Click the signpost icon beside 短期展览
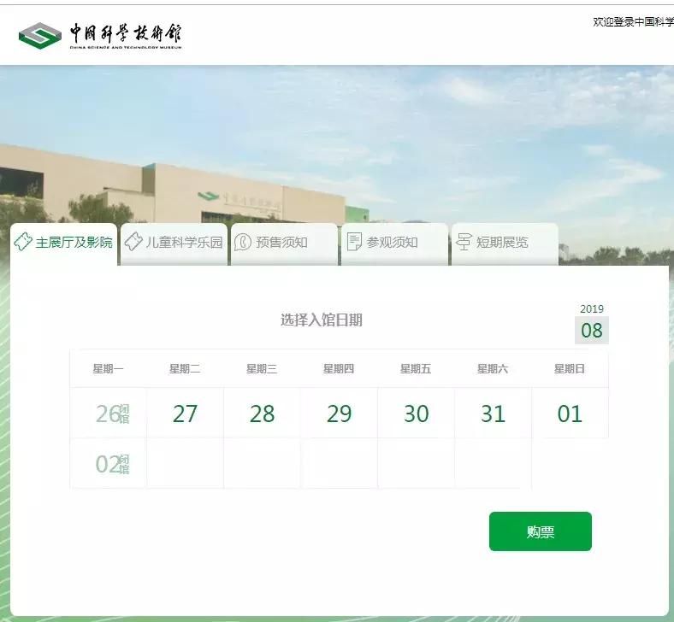This screenshot has width=674, height=622. [464, 242]
